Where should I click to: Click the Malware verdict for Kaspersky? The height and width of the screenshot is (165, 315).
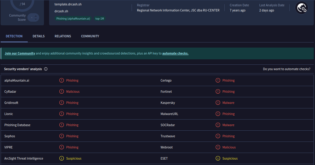click(228, 103)
